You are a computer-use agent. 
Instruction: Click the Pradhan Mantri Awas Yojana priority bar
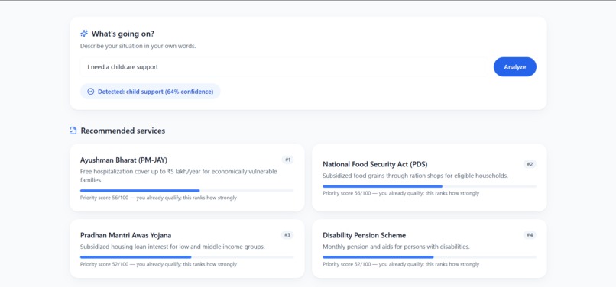[x=186, y=257]
